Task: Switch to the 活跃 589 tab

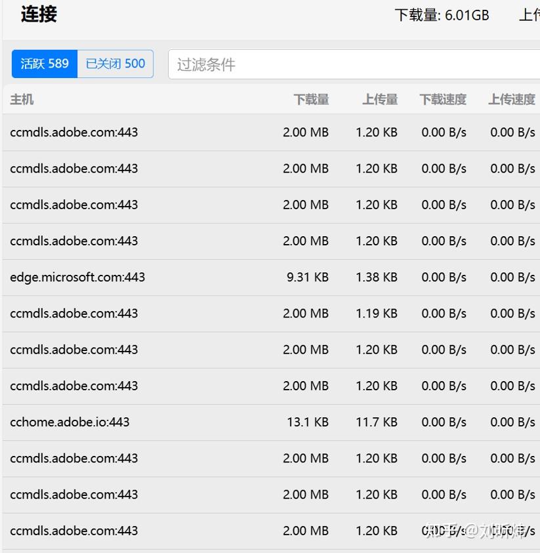Action: [x=45, y=64]
